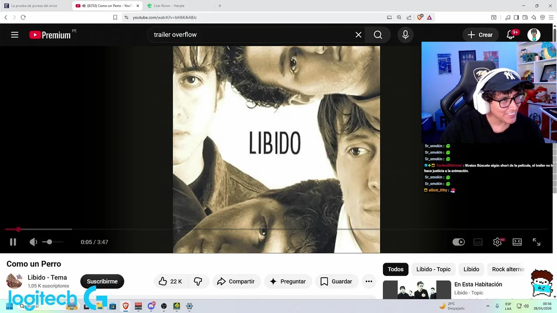Open the Brave Wallet icon
Image resolution: width=557 pixels, height=313 pixels.
pyautogui.click(x=525, y=17)
